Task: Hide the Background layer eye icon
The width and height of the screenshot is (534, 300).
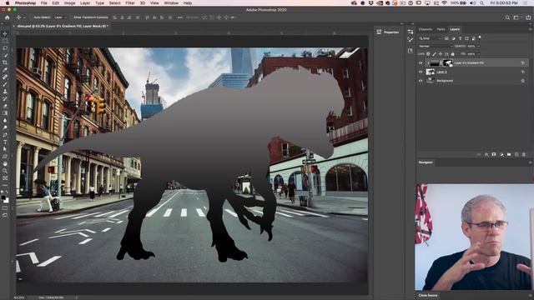Action: point(421,81)
